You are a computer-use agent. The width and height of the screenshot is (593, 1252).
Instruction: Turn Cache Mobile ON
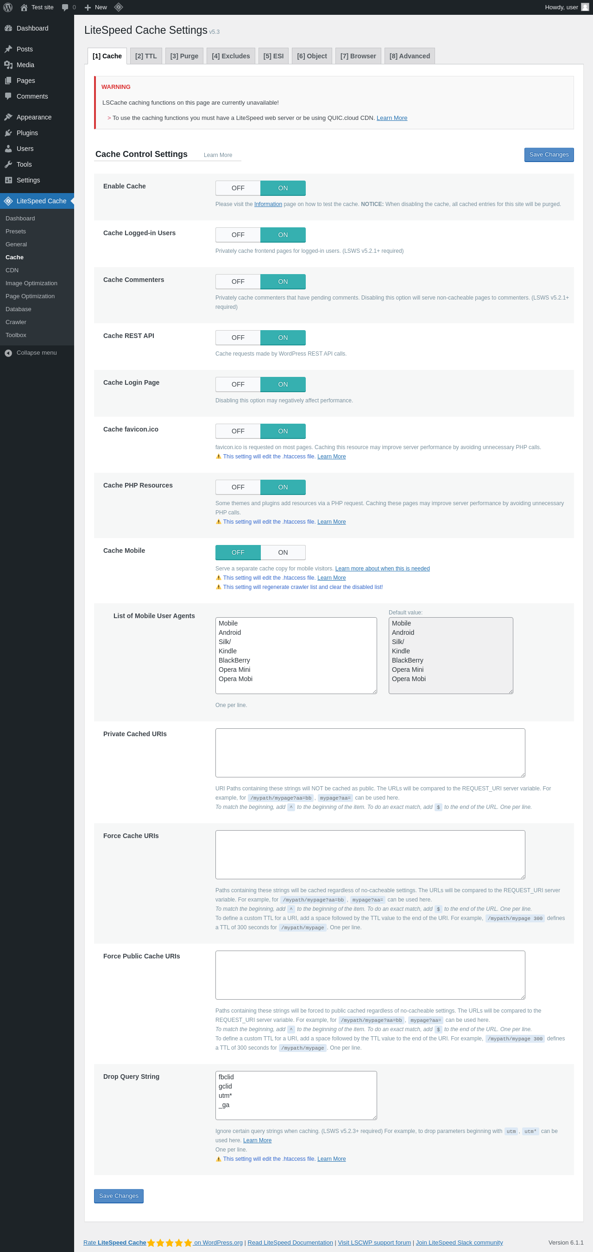283,552
